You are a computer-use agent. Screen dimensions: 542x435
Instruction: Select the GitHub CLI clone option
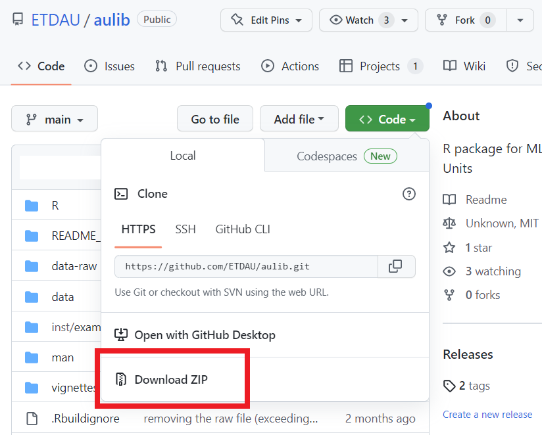(x=243, y=229)
